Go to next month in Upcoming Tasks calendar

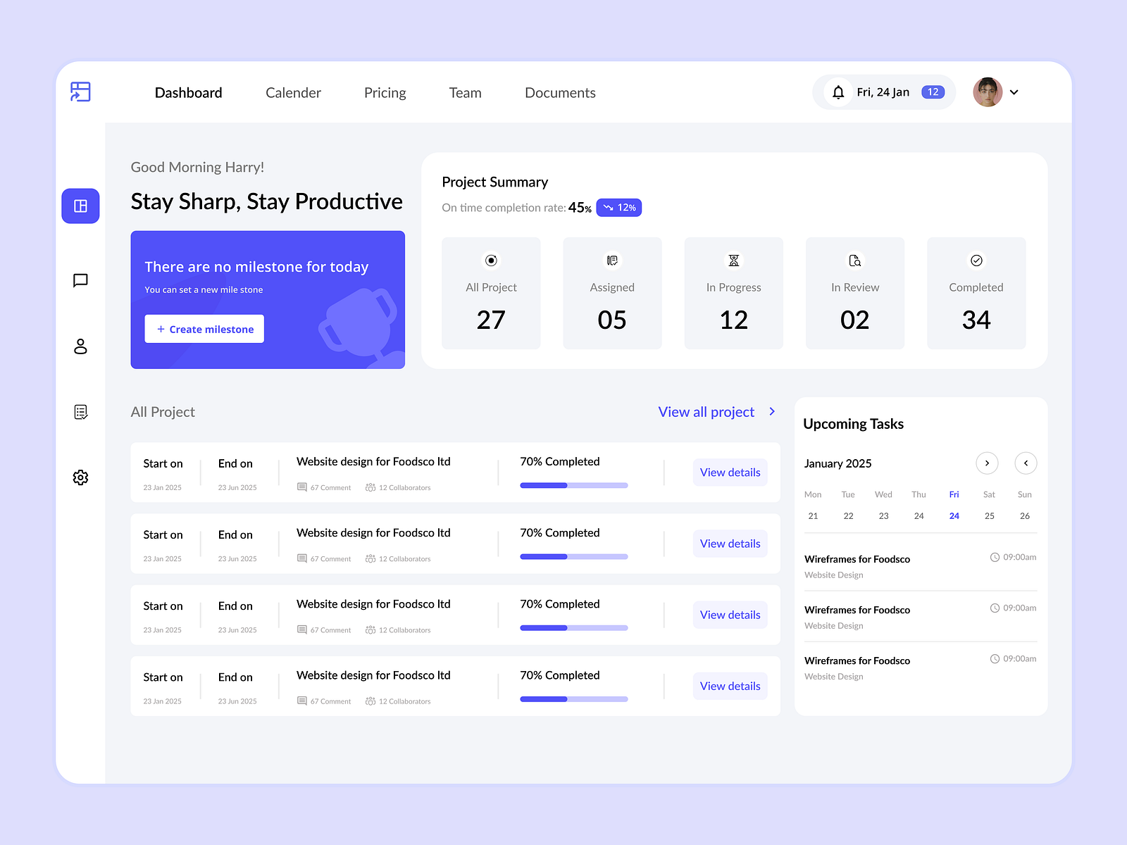point(987,463)
